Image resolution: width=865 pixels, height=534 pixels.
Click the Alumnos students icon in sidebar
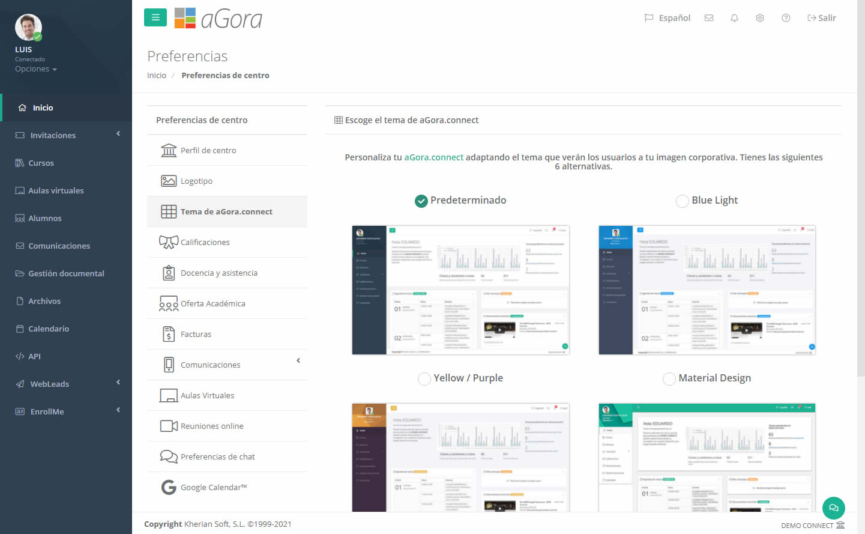pyautogui.click(x=20, y=218)
